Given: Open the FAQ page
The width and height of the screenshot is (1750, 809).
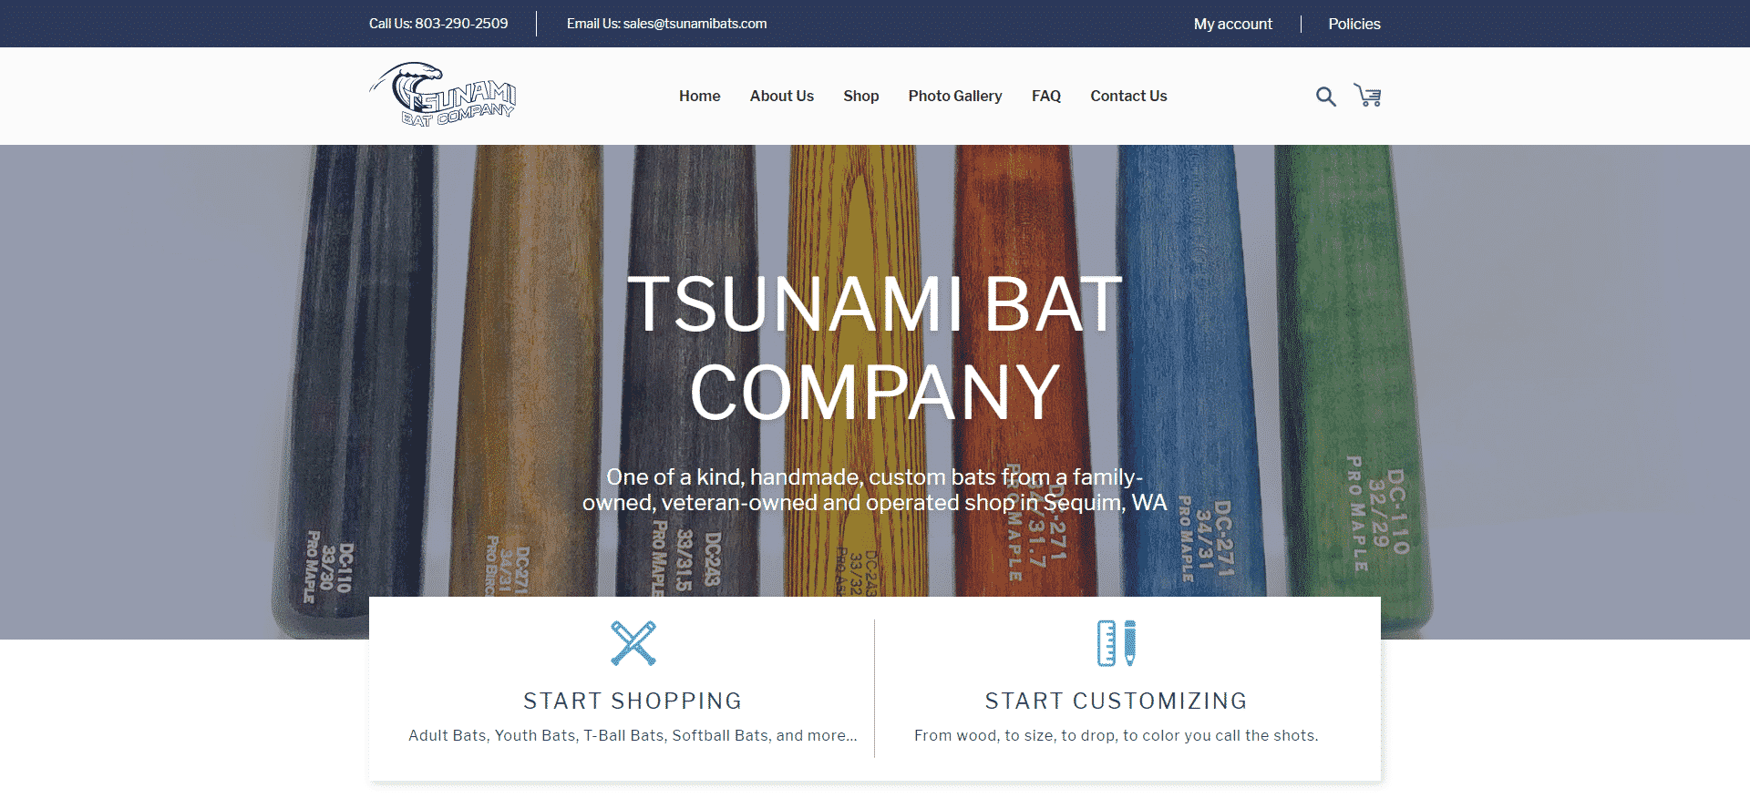Looking at the screenshot, I should (1046, 96).
